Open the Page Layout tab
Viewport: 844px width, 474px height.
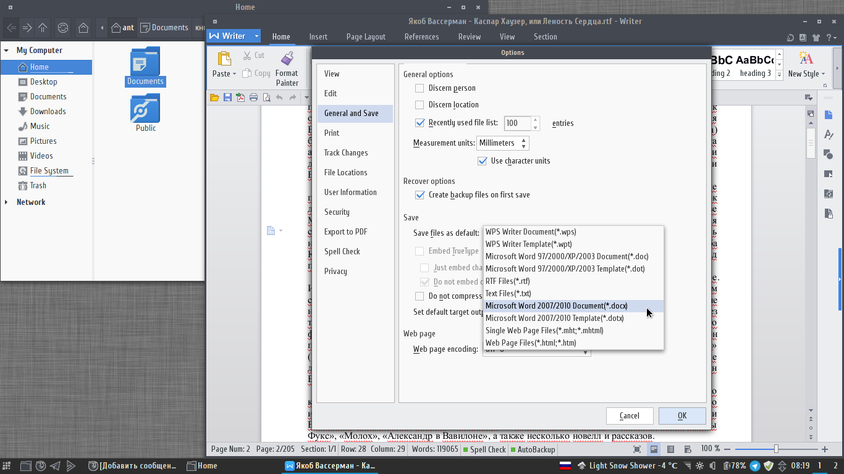pyautogui.click(x=366, y=37)
